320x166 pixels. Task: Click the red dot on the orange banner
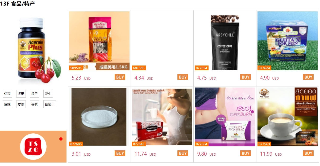pyautogui.click(x=61, y=139)
